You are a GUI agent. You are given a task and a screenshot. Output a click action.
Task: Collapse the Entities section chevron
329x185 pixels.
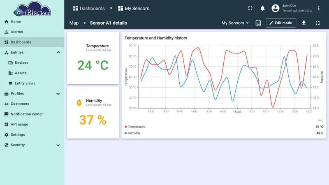coord(58,53)
